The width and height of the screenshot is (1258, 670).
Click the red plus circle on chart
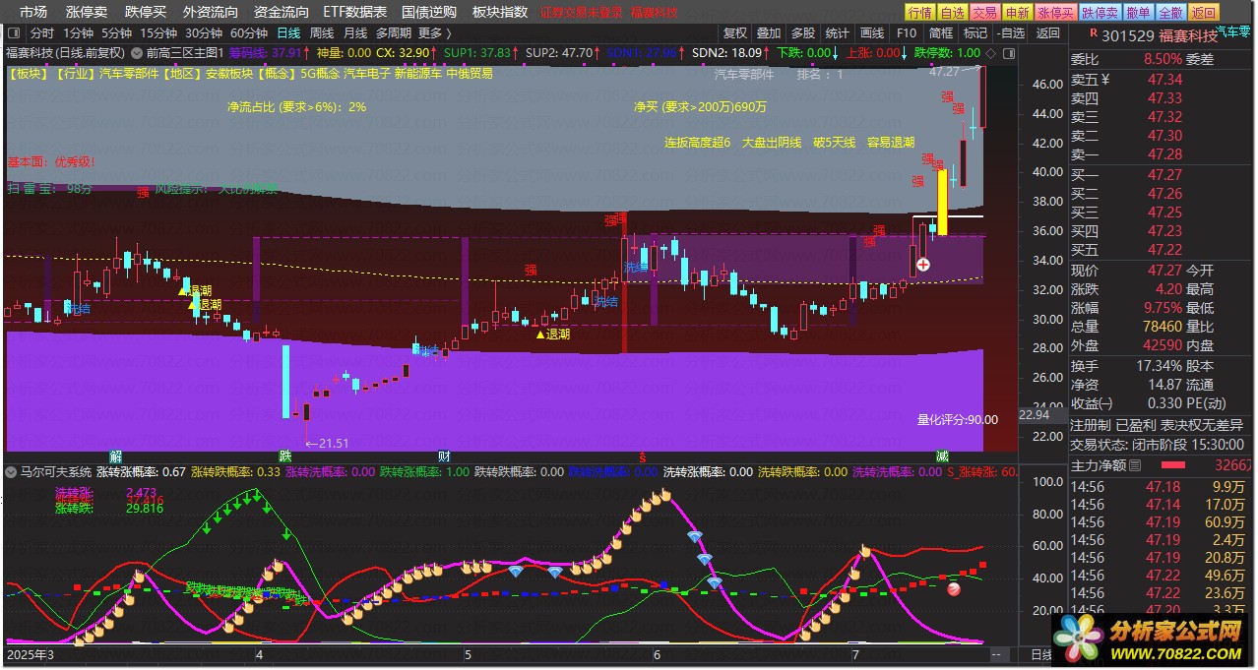click(923, 265)
